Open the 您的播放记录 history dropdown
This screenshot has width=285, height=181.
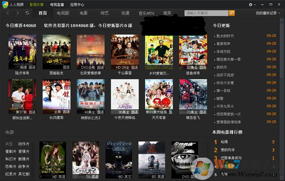click(268, 13)
